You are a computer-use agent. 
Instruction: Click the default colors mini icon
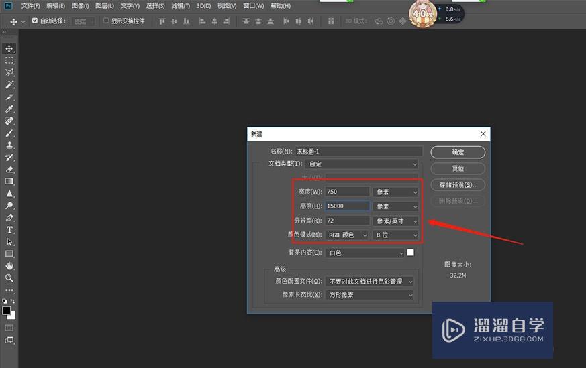tap(5, 301)
